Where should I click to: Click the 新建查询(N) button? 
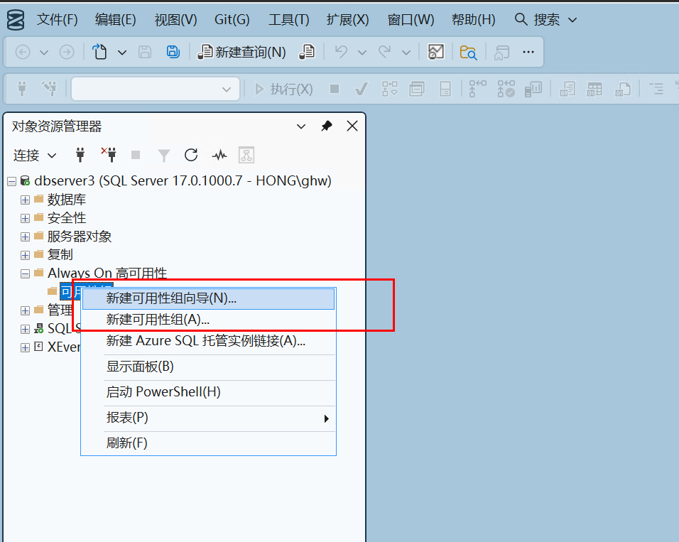coord(242,52)
